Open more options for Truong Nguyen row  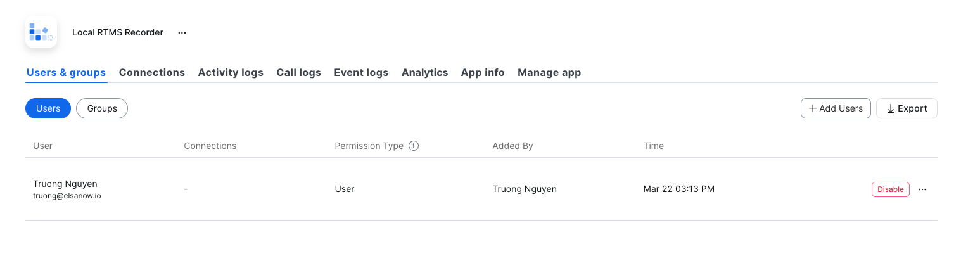pyautogui.click(x=922, y=189)
